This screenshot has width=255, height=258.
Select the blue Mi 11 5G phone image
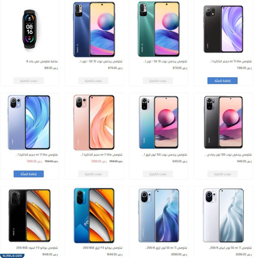pos(159,216)
